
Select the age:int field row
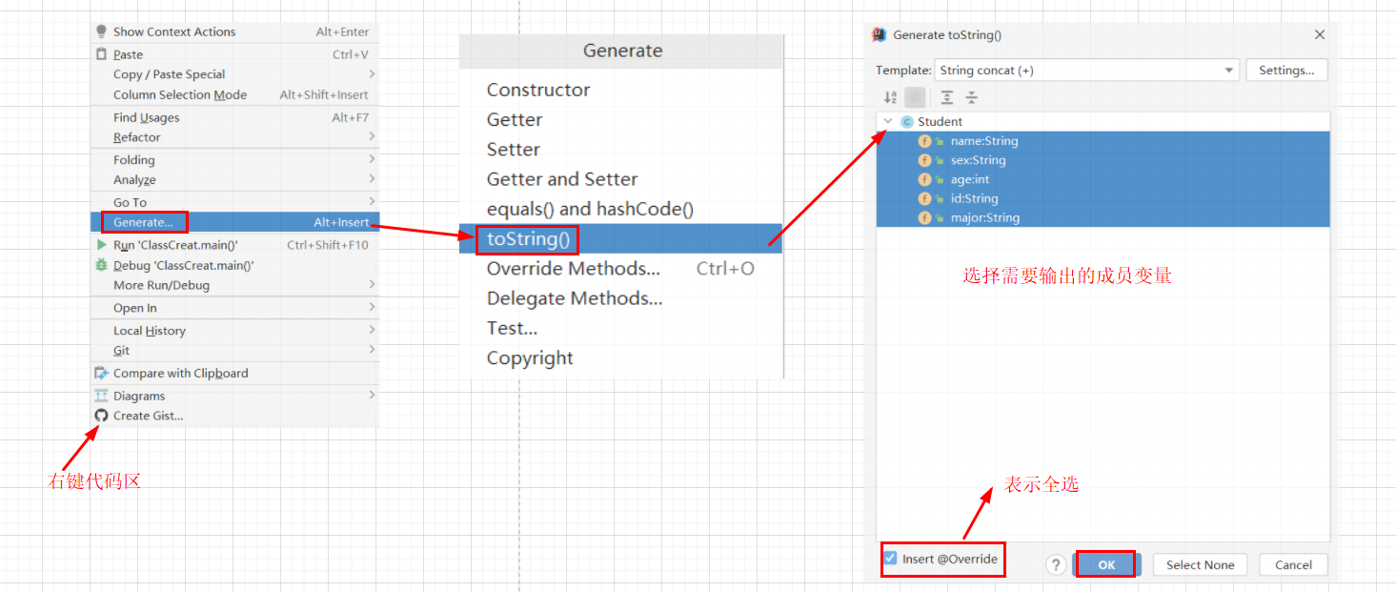point(1103,179)
